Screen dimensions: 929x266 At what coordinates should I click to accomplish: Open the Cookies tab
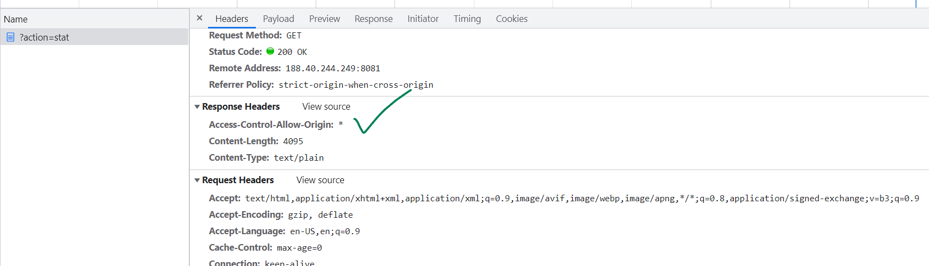tap(511, 19)
